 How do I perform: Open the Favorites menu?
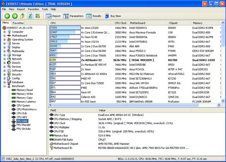33,9
